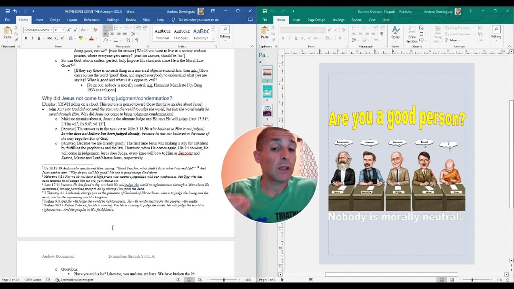
Task: Toggle Superscript in Word ribbon
Action: pos(62,38)
